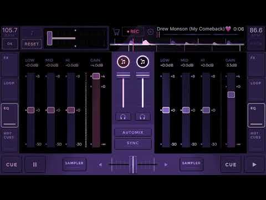Tap the dim button under 86.6 BPM
Image resolution: width=266 pixels, height=200 pixels.
(x=256, y=43)
